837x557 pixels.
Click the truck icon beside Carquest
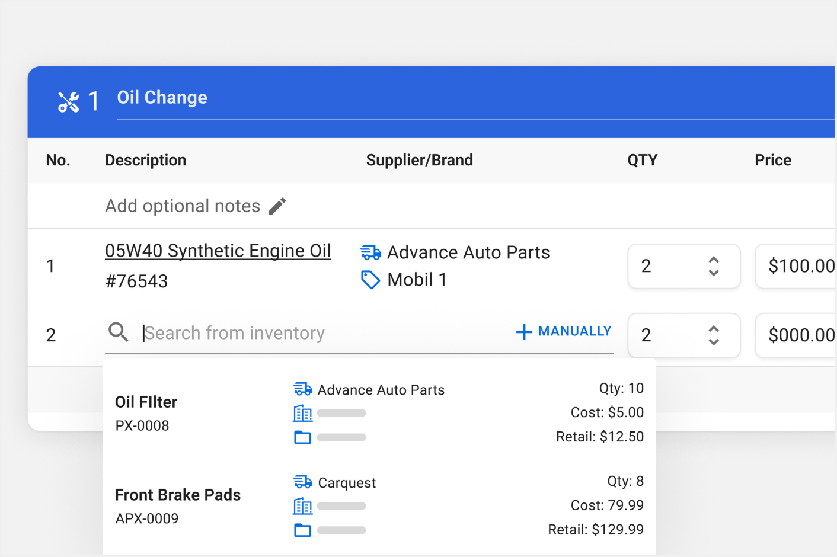[x=303, y=482]
